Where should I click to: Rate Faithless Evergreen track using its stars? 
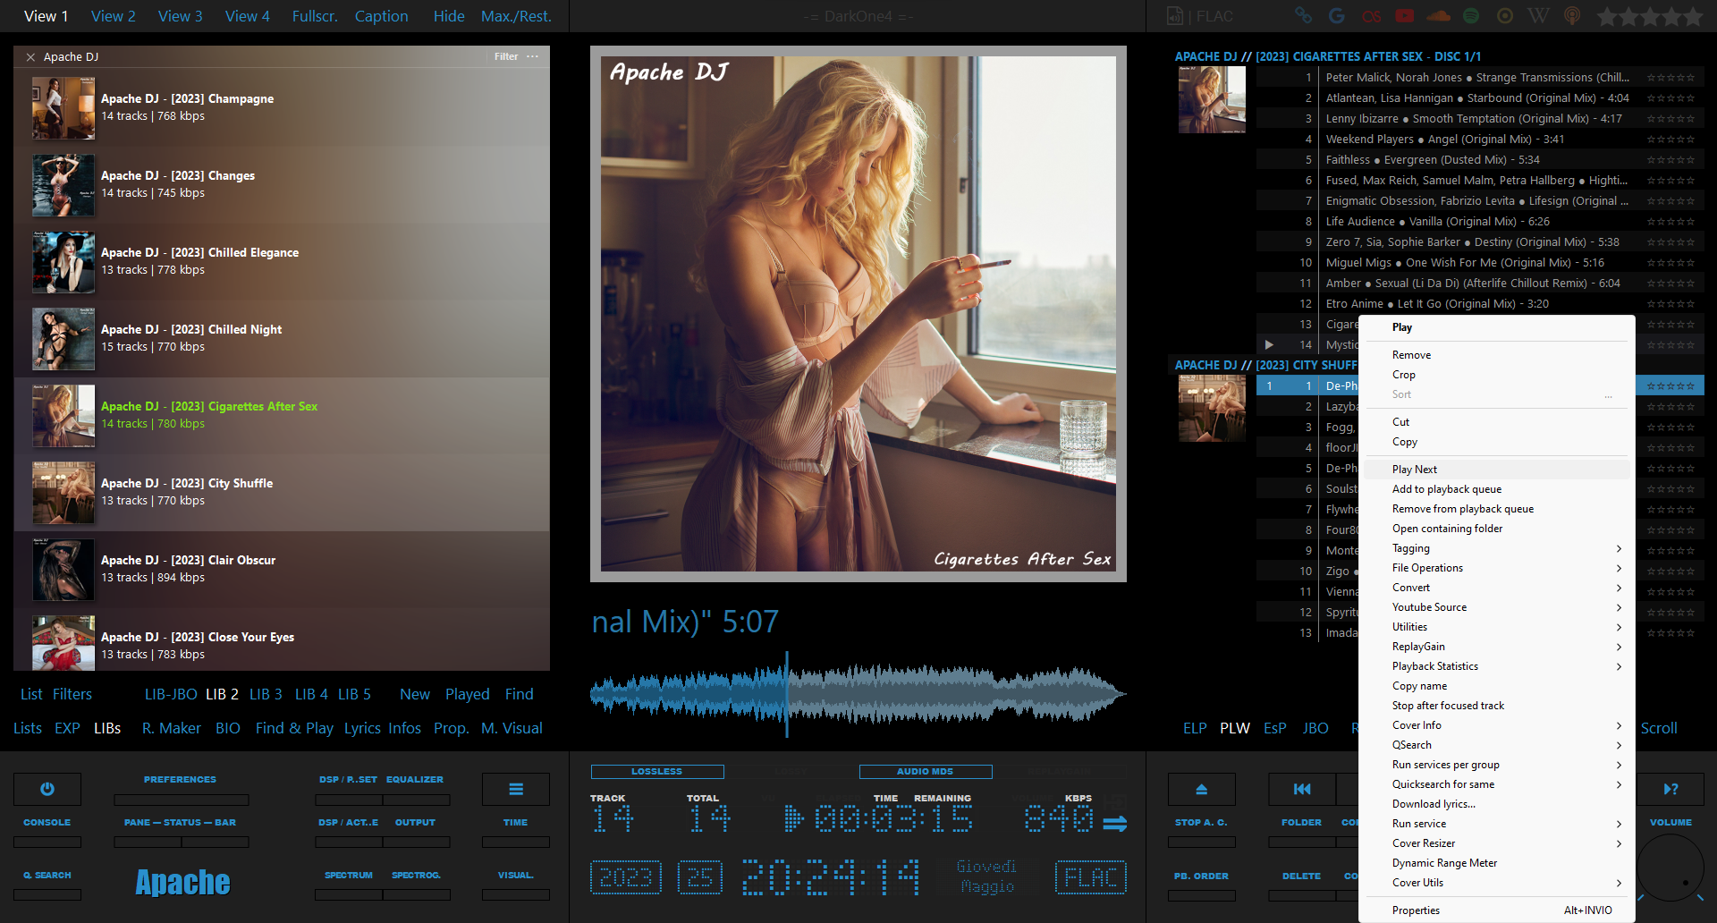point(1670,160)
